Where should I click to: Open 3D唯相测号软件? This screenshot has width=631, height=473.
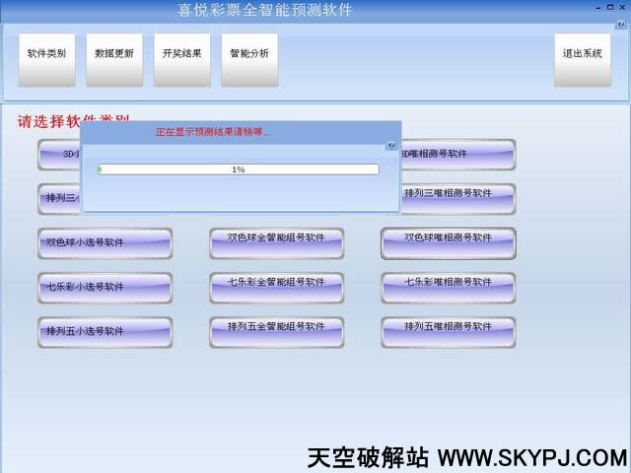(x=458, y=154)
